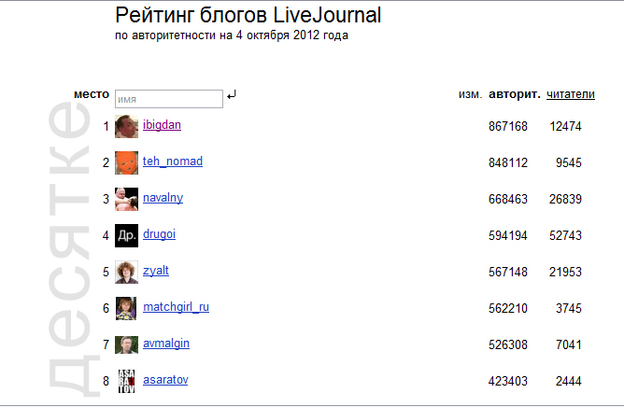Click zyalt's avatar picture
The image size is (624, 407).
126,272
